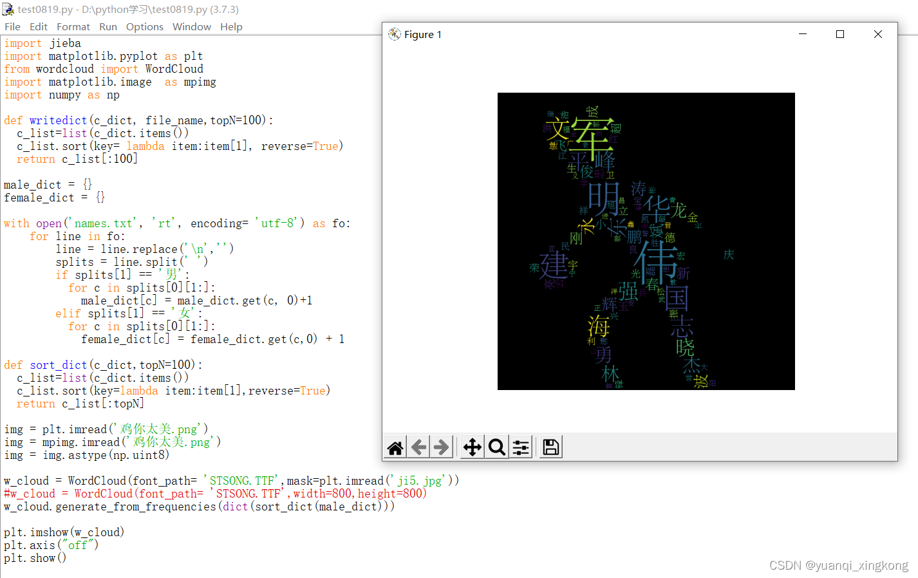Click 'plt.imshow(w_cloud)' line

[64, 532]
